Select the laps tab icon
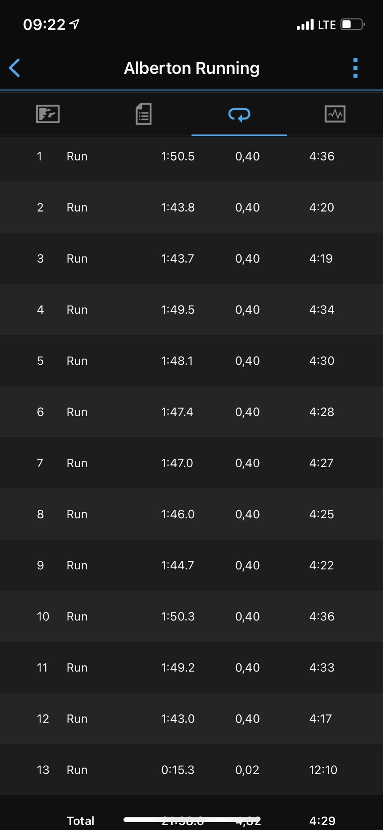The width and height of the screenshot is (383, 830). [x=239, y=115]
